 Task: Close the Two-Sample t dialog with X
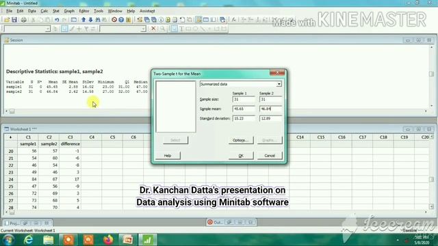[277, 72]
